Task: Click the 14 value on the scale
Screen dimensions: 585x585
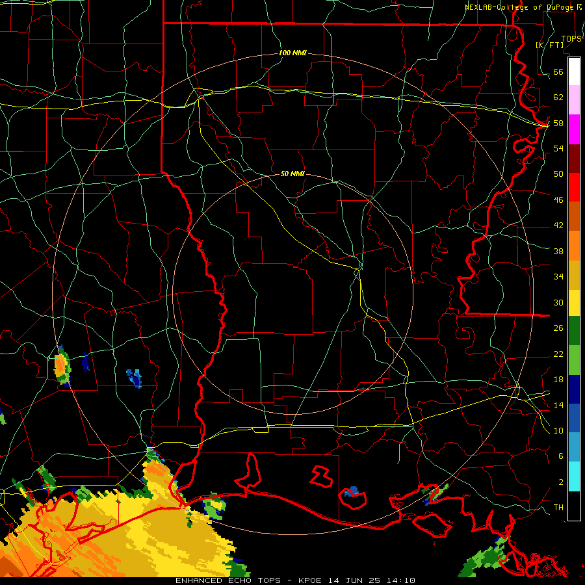Action: pyautogui.click(x=558, y=405)
